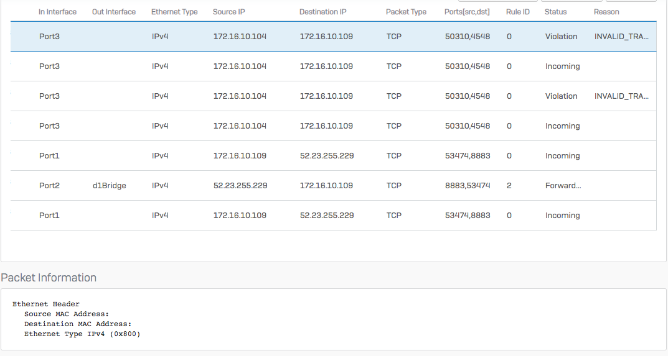Click the Packet Information section heading
The width and height of the screenshot is (668, 356).
[x=49, y=278]
